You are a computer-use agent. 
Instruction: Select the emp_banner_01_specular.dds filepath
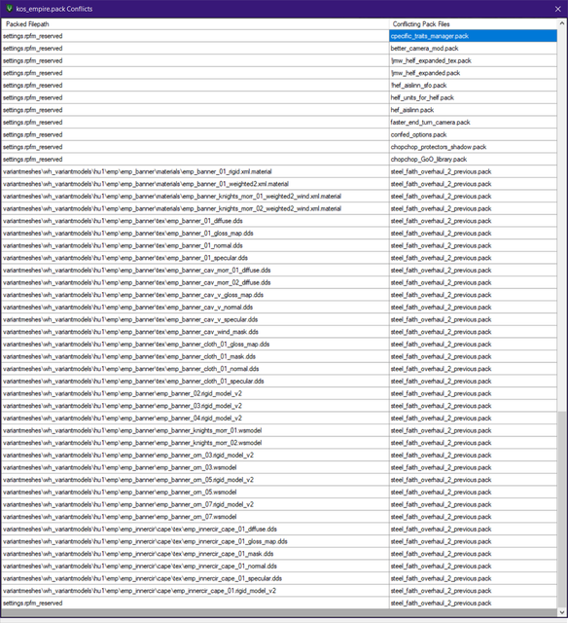195,258
